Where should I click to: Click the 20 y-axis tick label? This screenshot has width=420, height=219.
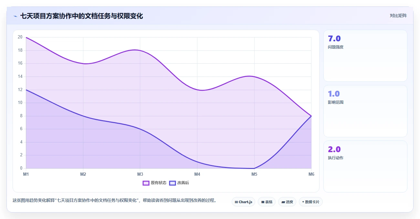pyautogui.click(x=20, y=37)
